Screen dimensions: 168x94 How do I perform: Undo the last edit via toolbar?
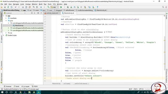pyautogui.click(x=16, y=7)
